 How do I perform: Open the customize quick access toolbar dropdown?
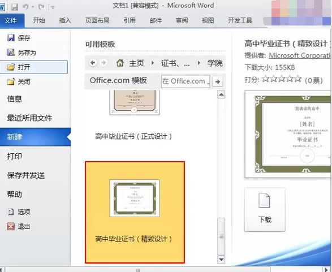[53, 8]
